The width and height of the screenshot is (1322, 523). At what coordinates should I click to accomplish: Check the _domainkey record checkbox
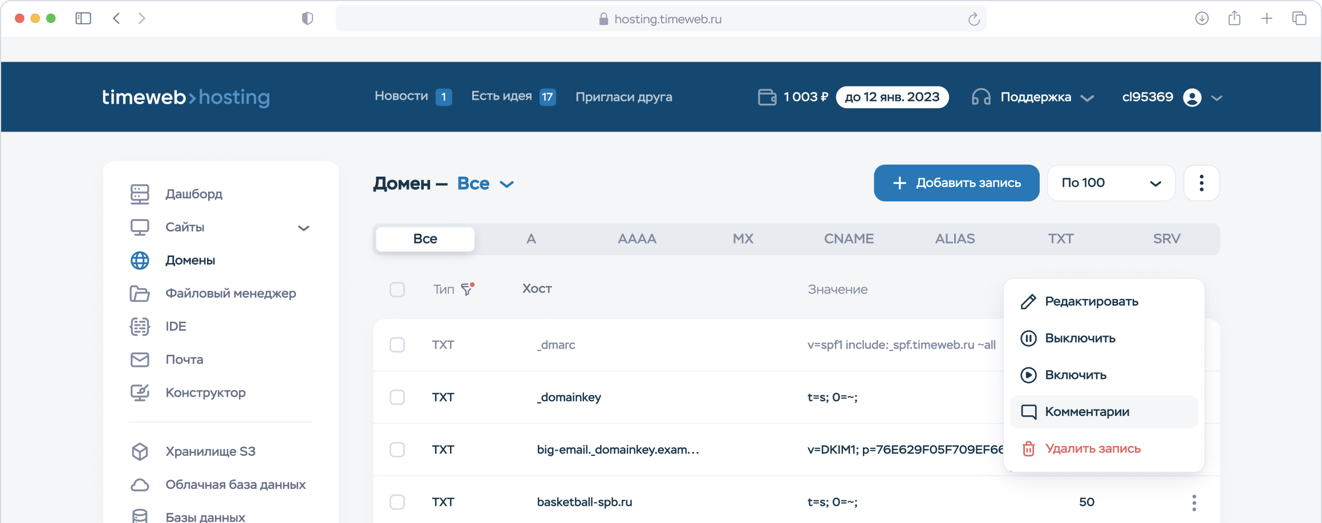coord(398,397)
